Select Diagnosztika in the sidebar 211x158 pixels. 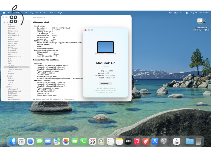click(13, 31)
